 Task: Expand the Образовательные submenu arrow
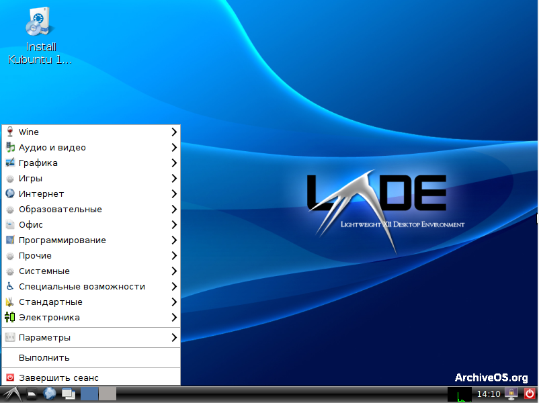coord(174,210)
